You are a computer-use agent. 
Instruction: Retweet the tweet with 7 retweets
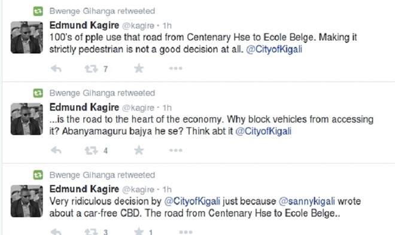91,68
